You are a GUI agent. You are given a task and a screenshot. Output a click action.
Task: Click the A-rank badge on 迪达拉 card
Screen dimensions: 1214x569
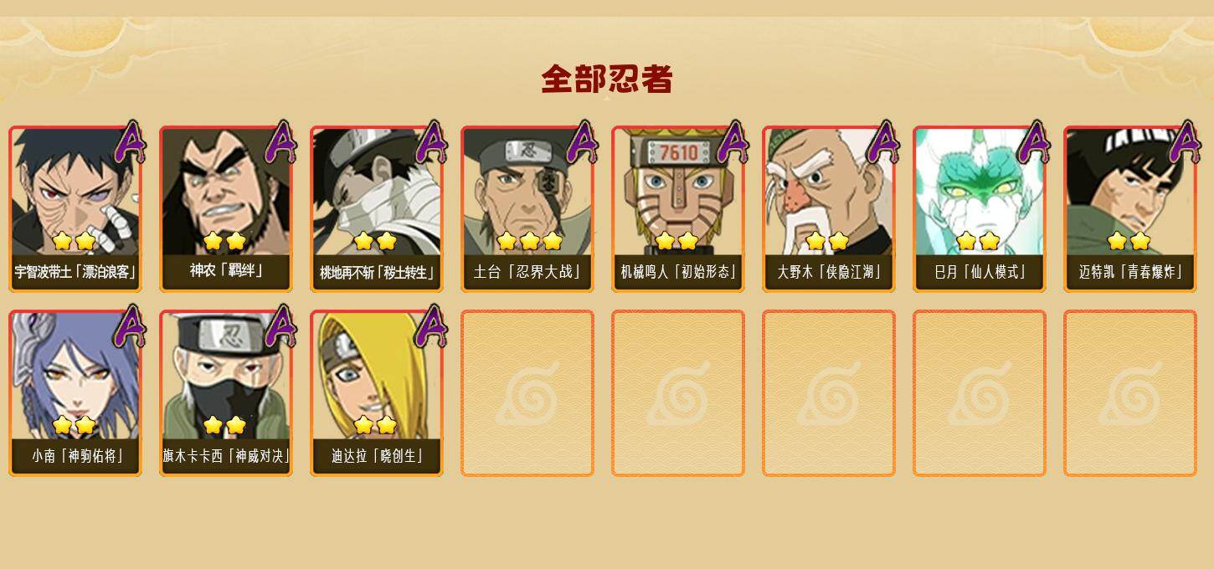pyautogui.click(x=431, y=326)
